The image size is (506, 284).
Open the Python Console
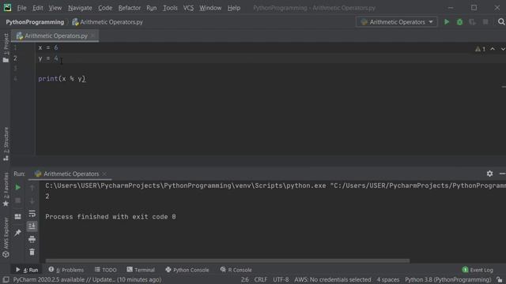click(x=187, y=270)
